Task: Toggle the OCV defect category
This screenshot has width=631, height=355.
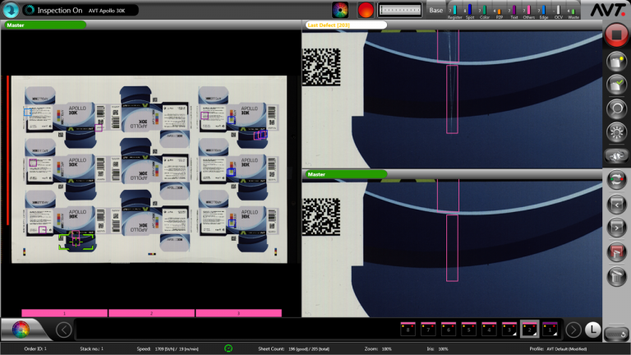Action: coord(559,12)
